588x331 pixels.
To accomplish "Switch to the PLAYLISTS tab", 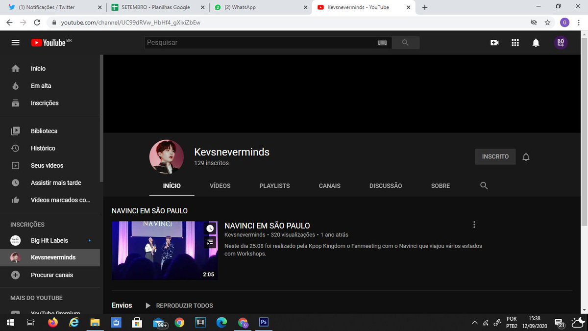I will pyautogui.click(x=274, y=186).
